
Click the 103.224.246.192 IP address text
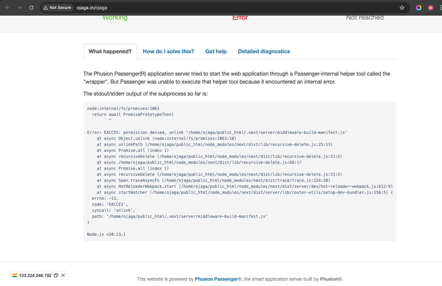coord(35,275)
